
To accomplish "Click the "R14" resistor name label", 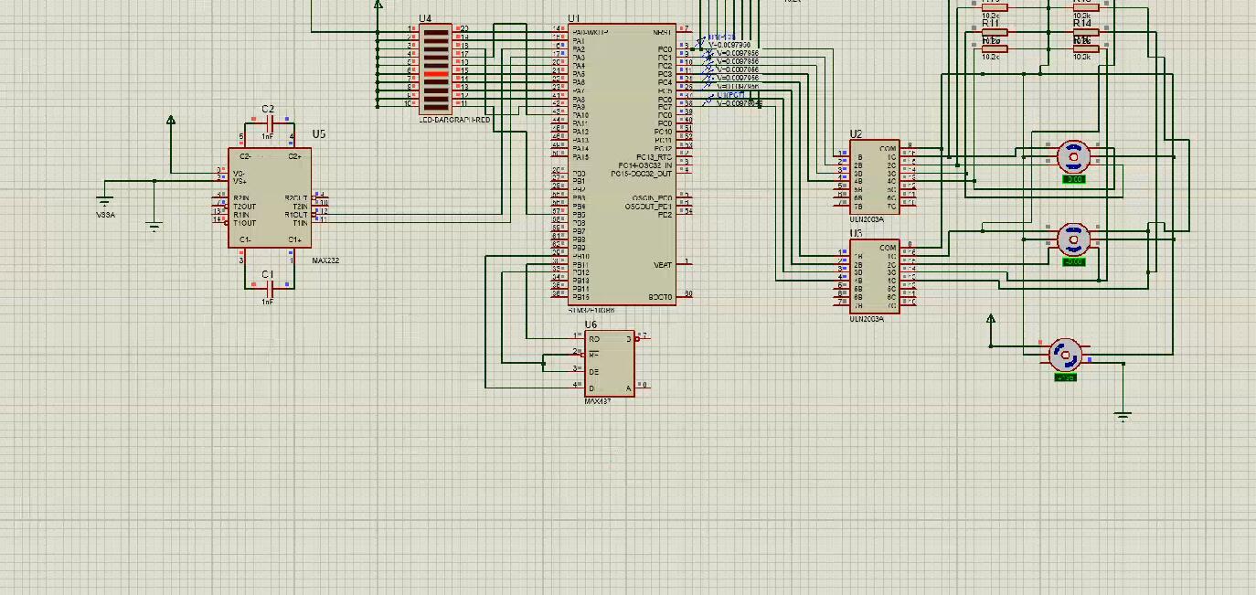I will [1082, 23].
